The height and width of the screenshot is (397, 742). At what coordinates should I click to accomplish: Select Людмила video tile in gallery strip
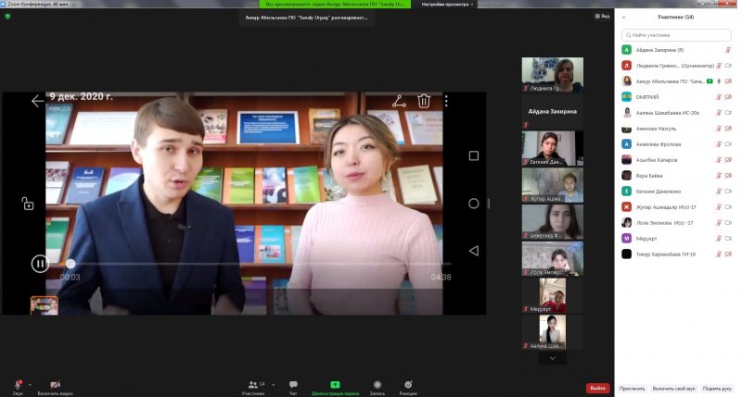coord(552,75)
